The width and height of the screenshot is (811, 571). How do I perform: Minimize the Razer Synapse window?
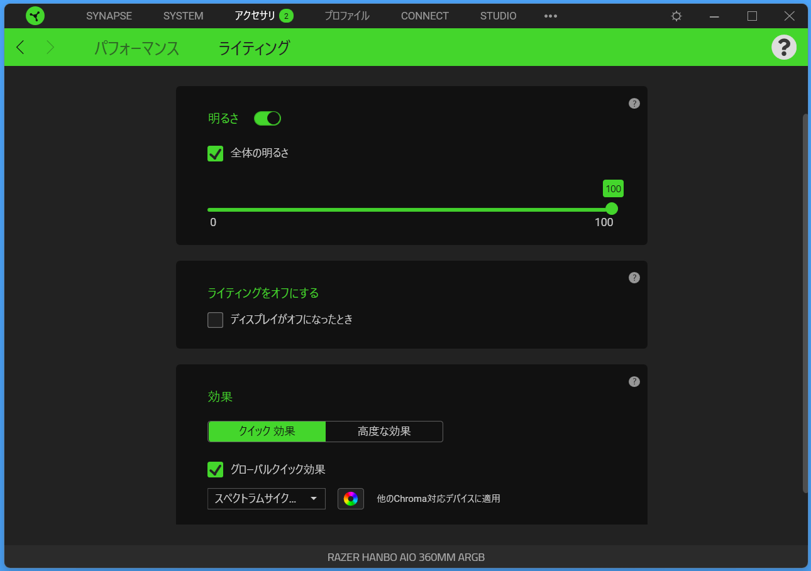click(x=714, y=16)
